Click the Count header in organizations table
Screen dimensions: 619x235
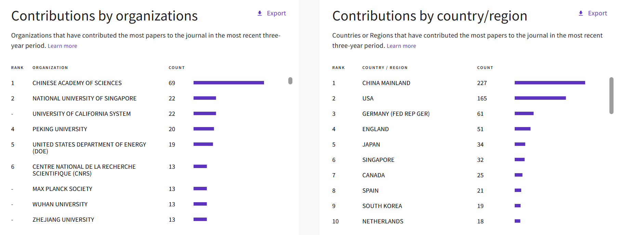click(176, 68)
